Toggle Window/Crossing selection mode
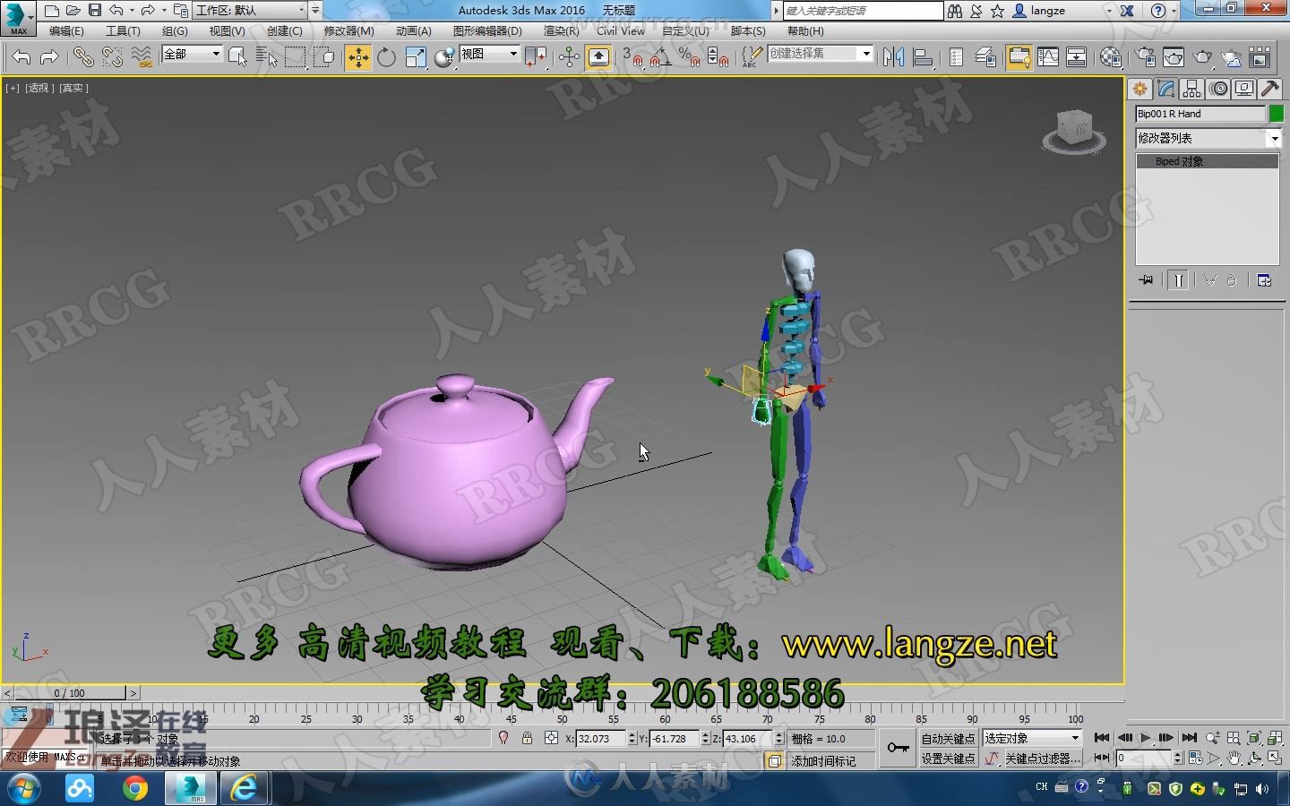The width and height of the screenshot is (1290, 806). [x=324, y=57]
